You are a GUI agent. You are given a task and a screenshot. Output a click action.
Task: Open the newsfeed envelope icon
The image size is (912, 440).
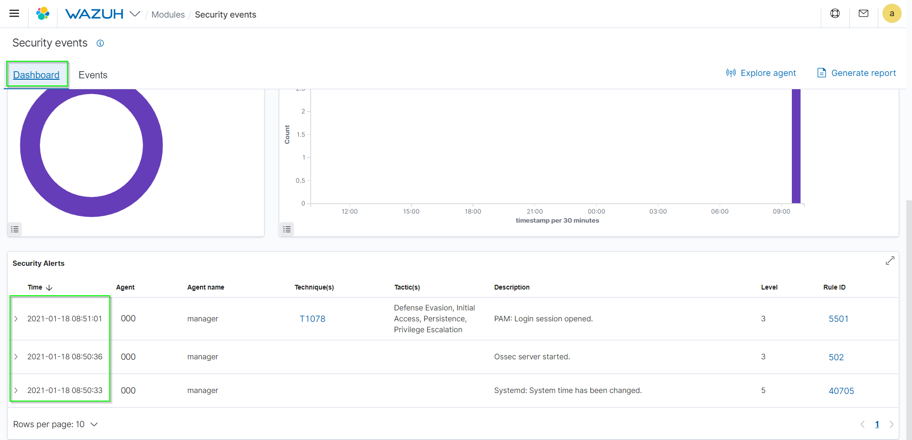pos(864,13)
